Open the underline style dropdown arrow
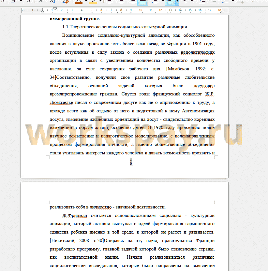Viewport: 268px width, 271px height. tap(21, 1)
